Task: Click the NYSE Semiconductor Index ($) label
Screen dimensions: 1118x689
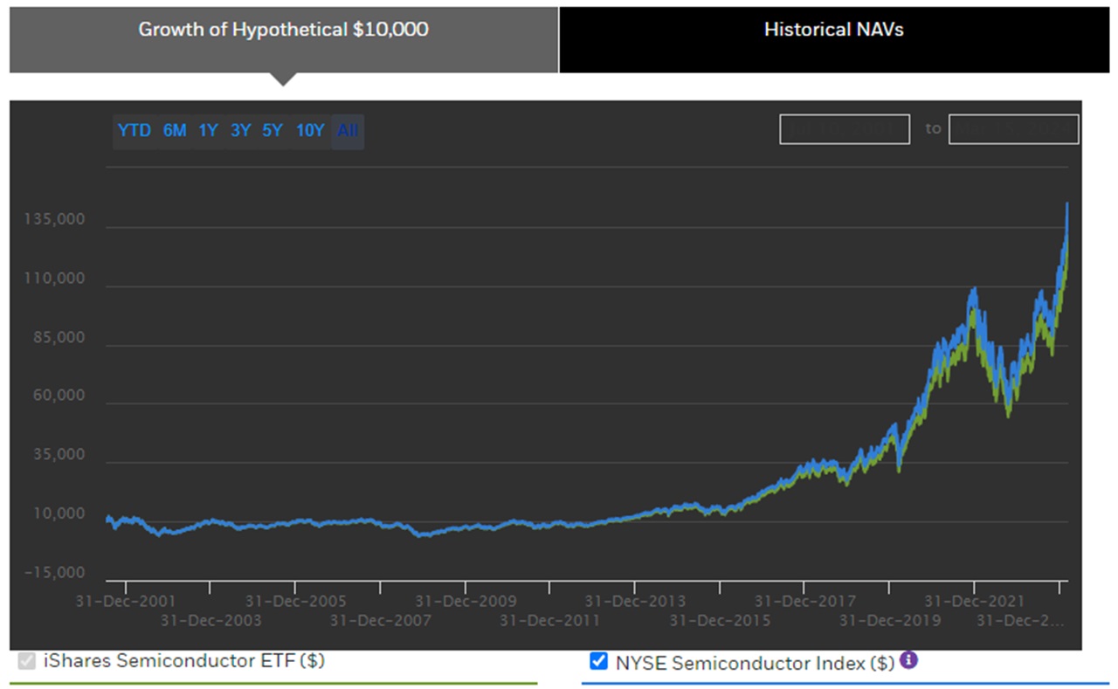Action: 755,663
